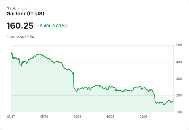Click the Gartner (IT.US) stock title

(x=25, y=14)
